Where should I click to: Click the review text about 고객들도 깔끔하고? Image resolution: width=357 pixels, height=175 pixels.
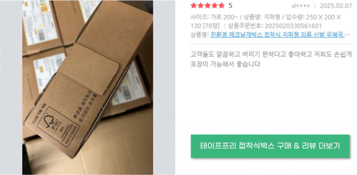click(271, 59)
